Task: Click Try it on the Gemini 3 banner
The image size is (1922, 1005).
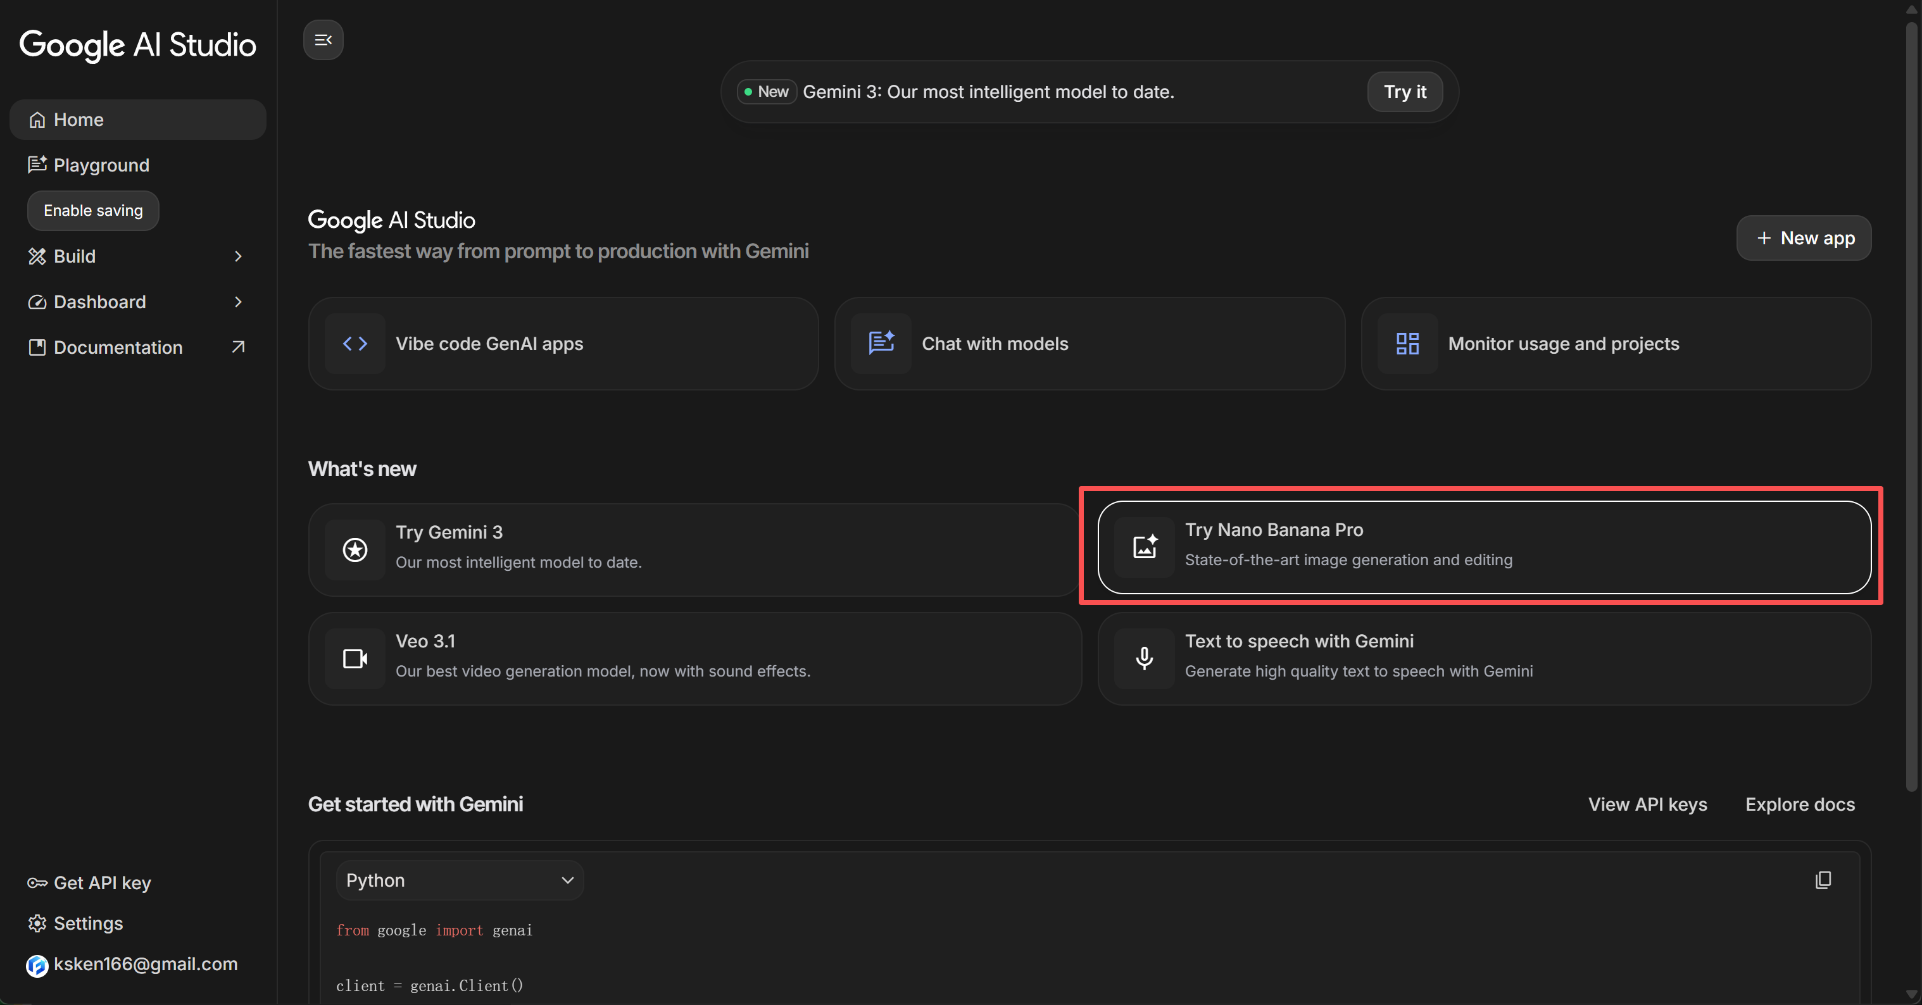Action: (1405, 92)
